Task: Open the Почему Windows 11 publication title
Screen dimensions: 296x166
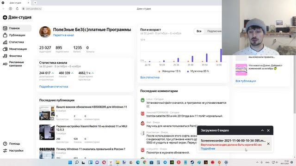Action: click(x=91, y=149)
